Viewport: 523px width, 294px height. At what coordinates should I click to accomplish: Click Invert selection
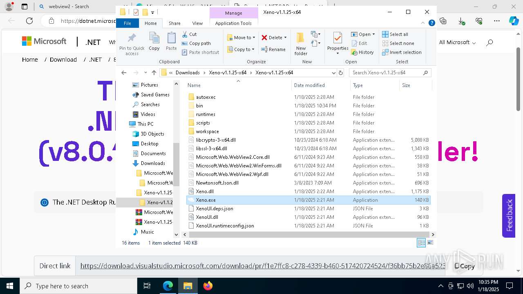coord(402,52)
